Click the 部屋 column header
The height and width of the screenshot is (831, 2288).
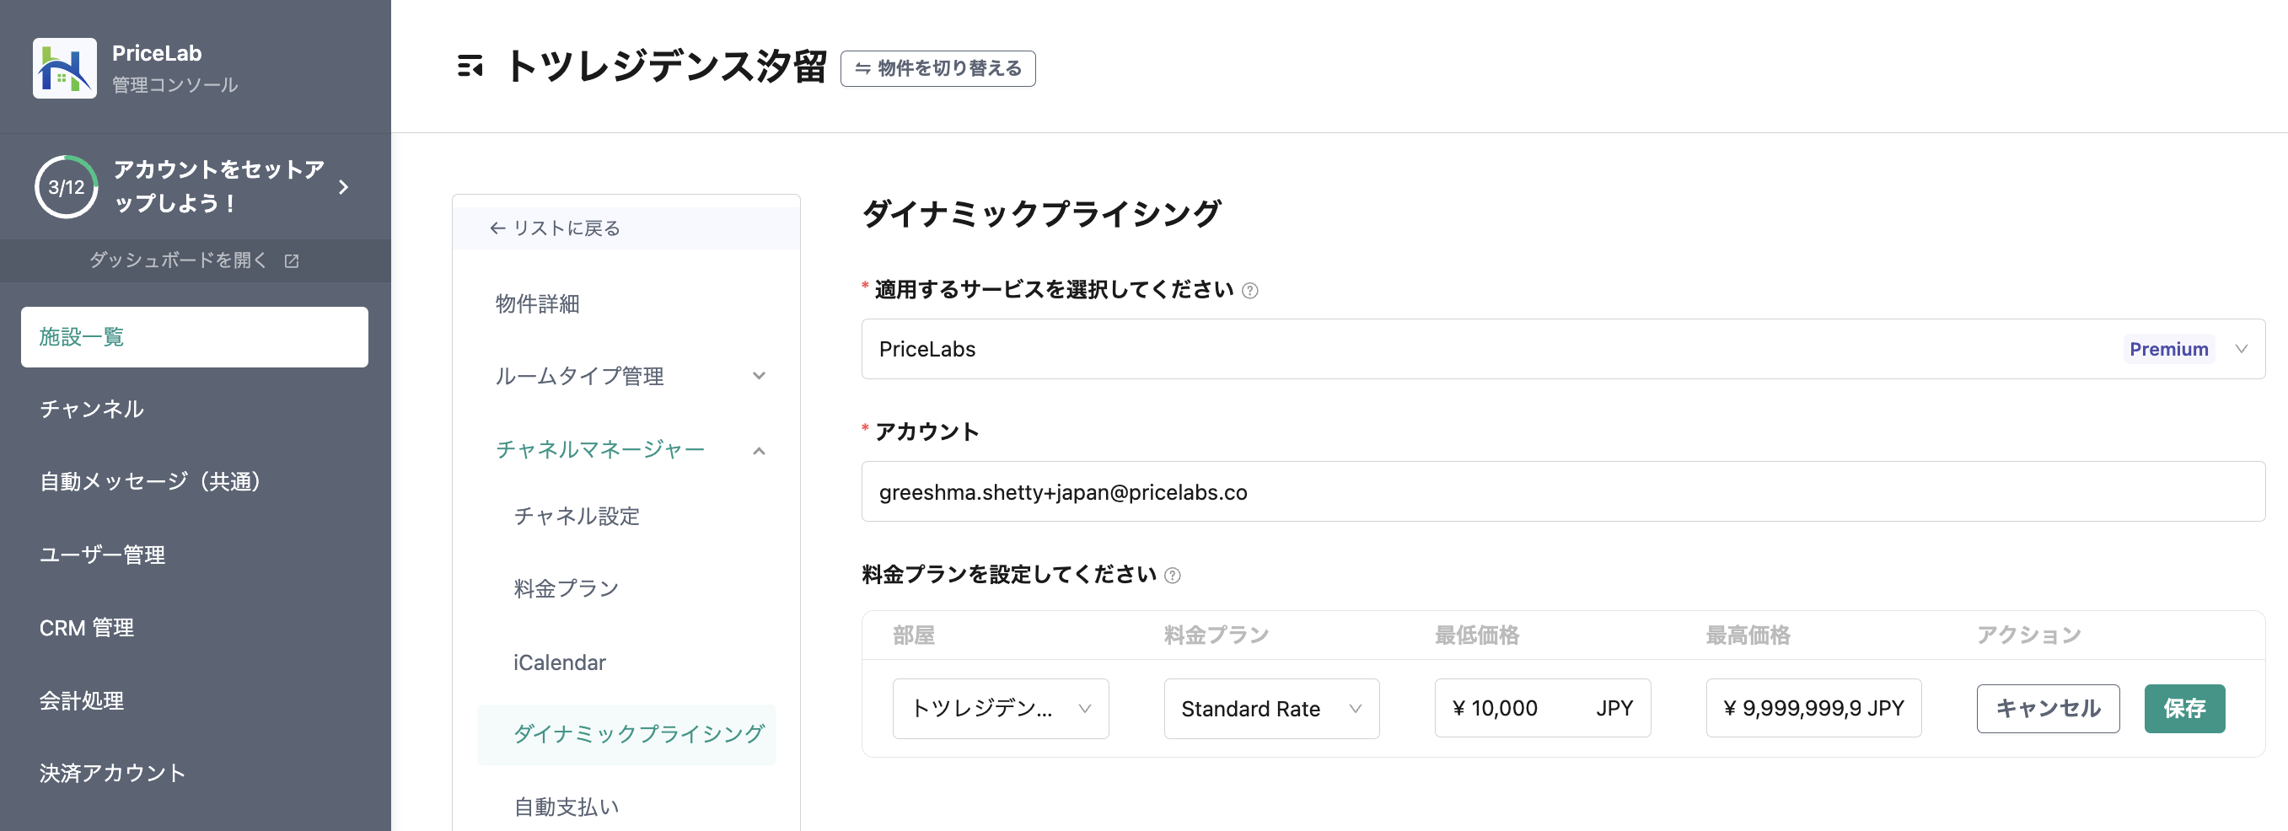[914, 635]
